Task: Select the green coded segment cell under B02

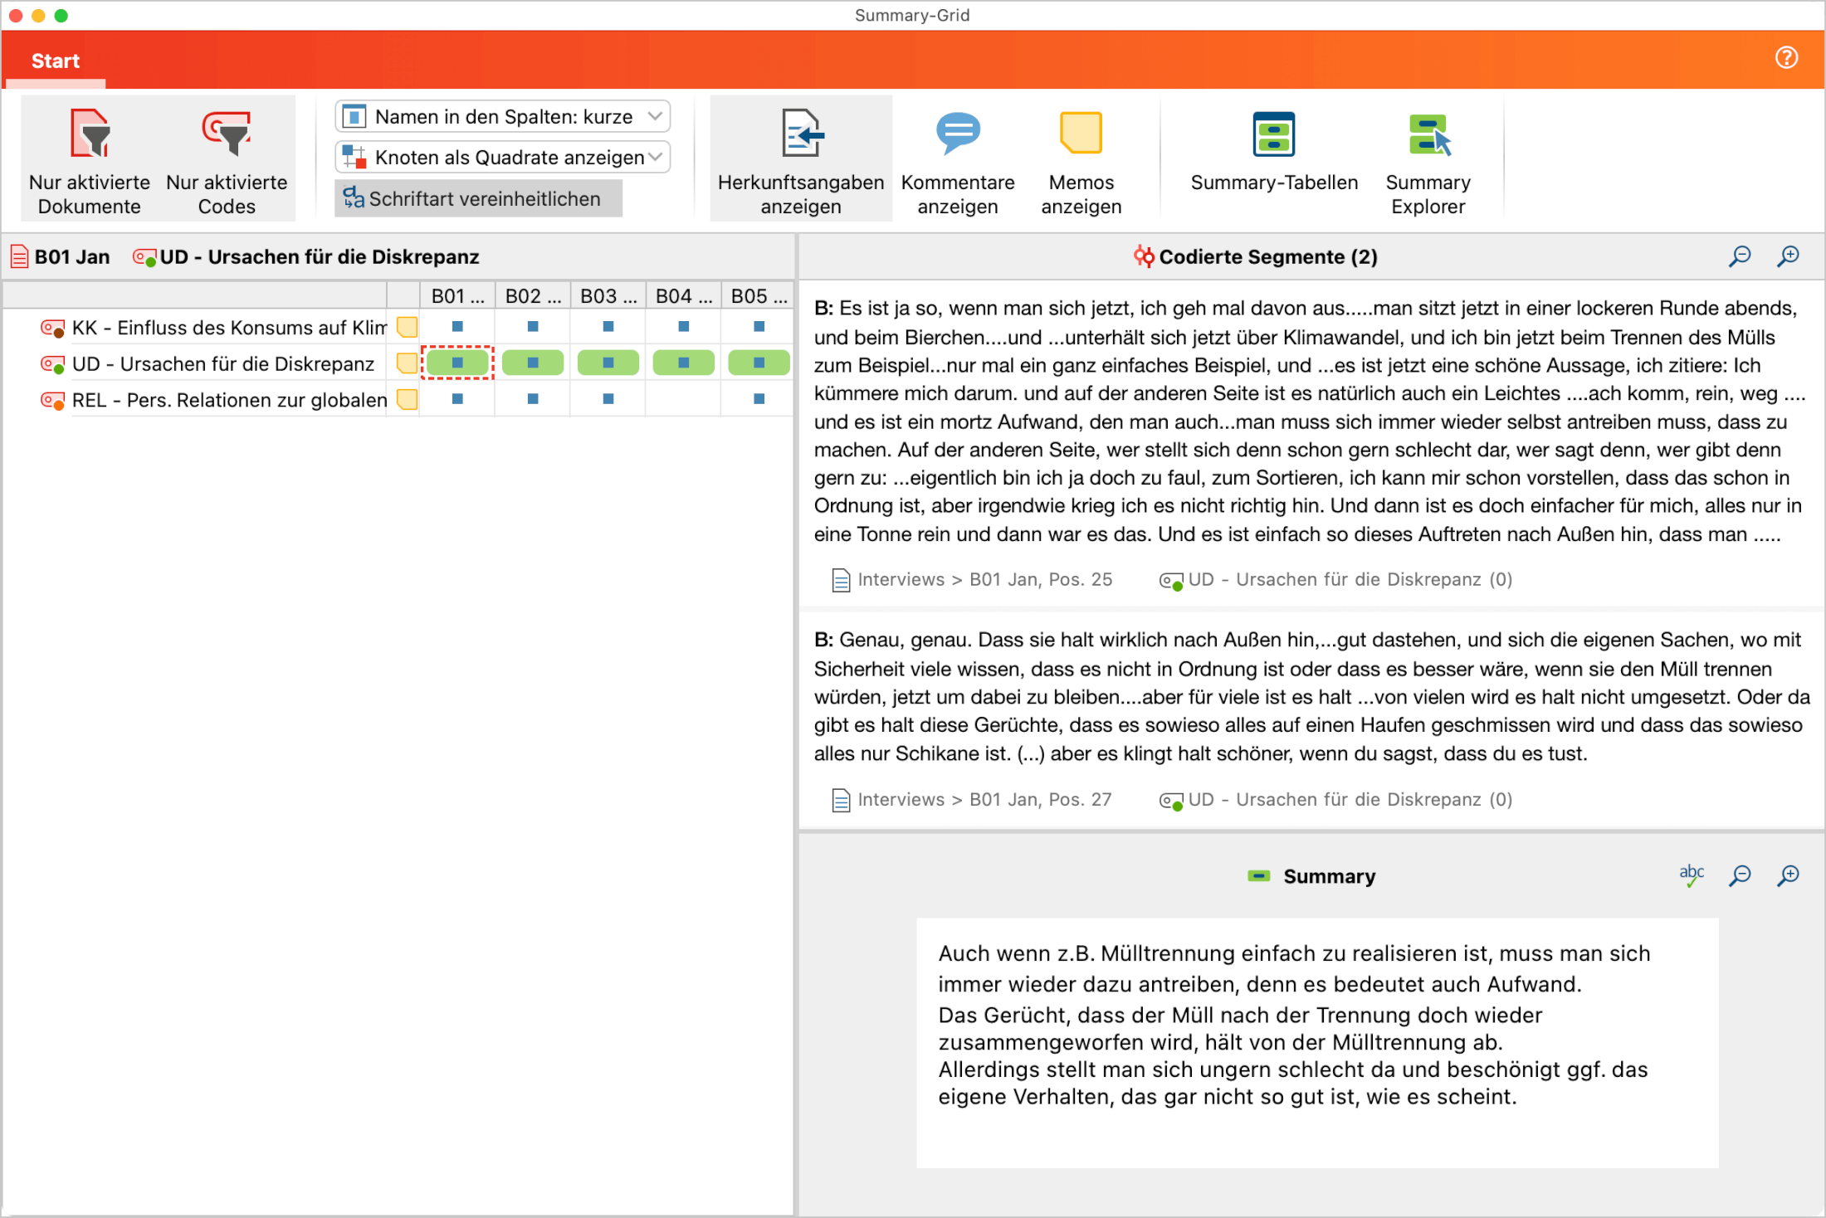Action: coord(533,363)
